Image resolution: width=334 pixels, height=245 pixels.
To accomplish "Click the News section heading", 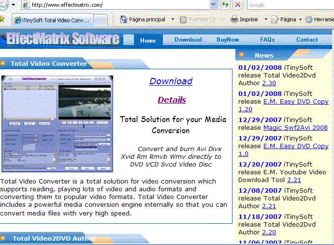I will coord(264,56).
